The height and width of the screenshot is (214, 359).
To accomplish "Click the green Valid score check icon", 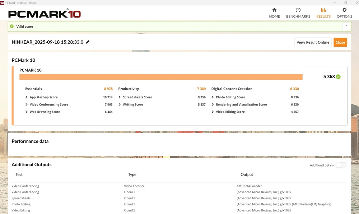I will pyautogui.click(x=12, y=26).
